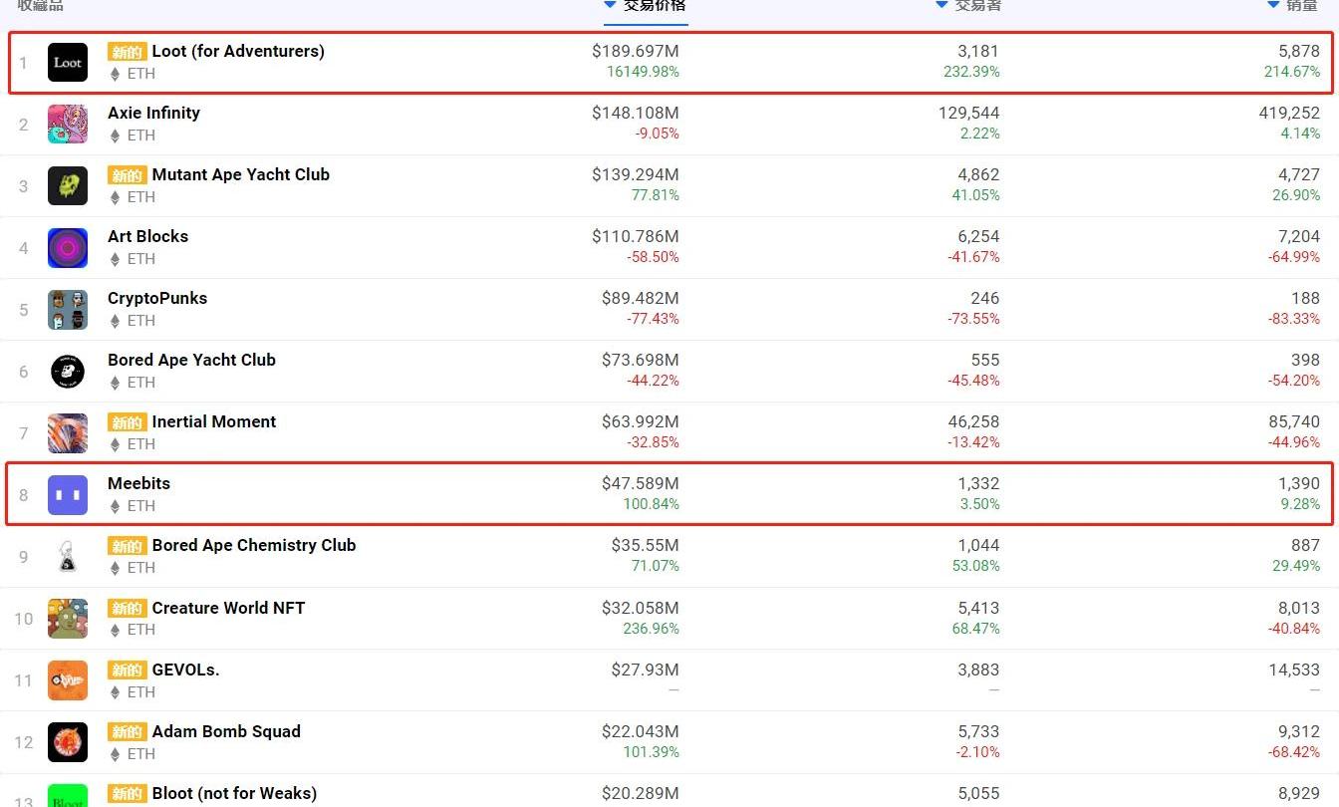The width and height of the screenshot is (1339, 807).
Task: Select the Mutant Ape Yacht Club logo
Action: tap(68, 186)
